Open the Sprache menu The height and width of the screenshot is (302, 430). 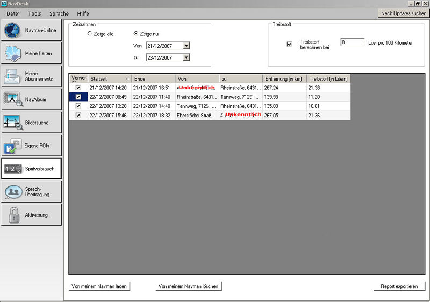pyautogui.click(x=59, y=13)
